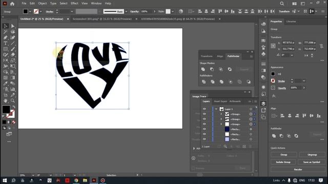Toggle constrain width and height proportions link
This screenshot has height=184, width=328.
coord(321,46)
